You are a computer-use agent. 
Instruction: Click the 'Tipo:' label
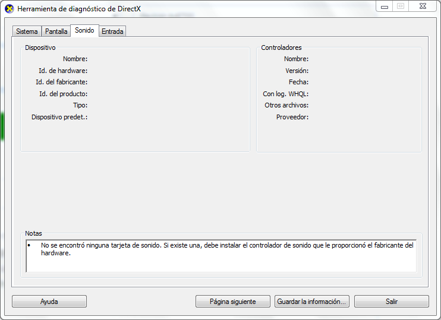tap(80, 105)
